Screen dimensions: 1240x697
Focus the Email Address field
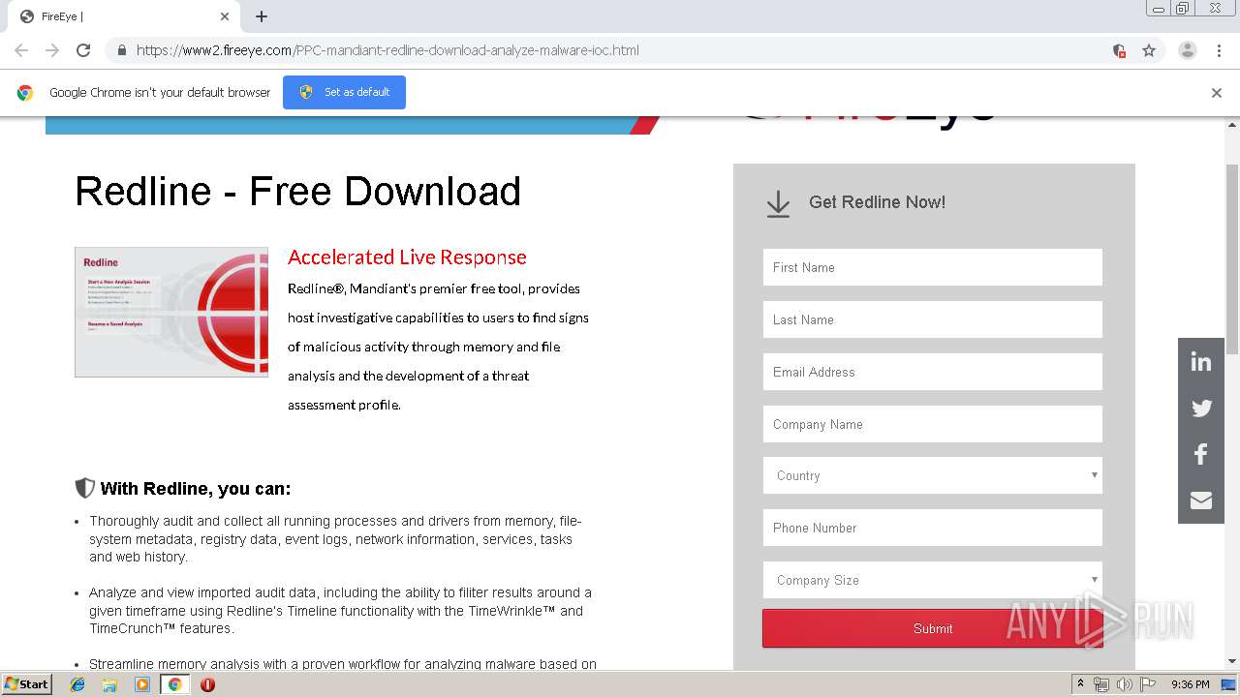tap(932, 372)
